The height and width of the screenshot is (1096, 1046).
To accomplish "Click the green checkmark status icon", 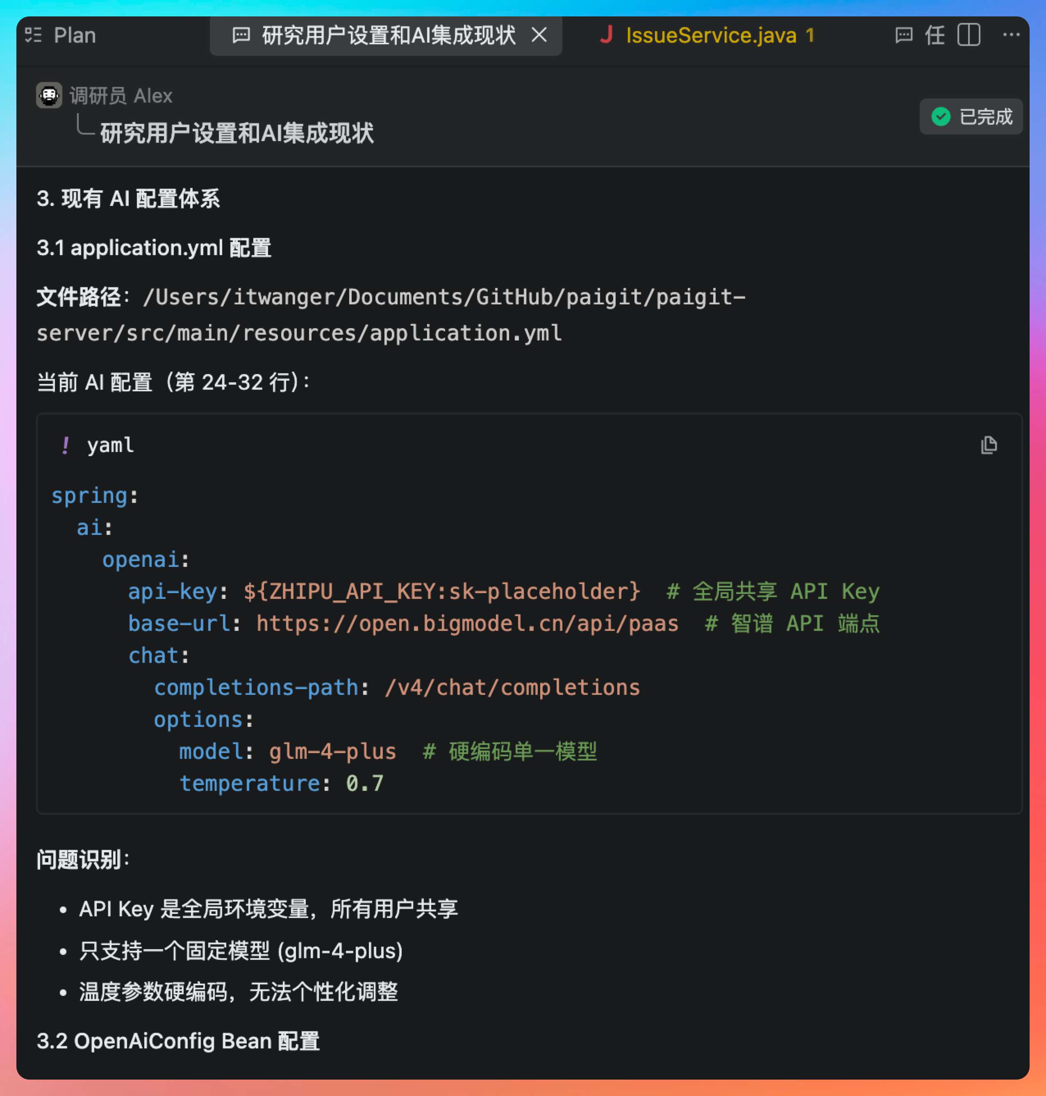I will [941, 116].
